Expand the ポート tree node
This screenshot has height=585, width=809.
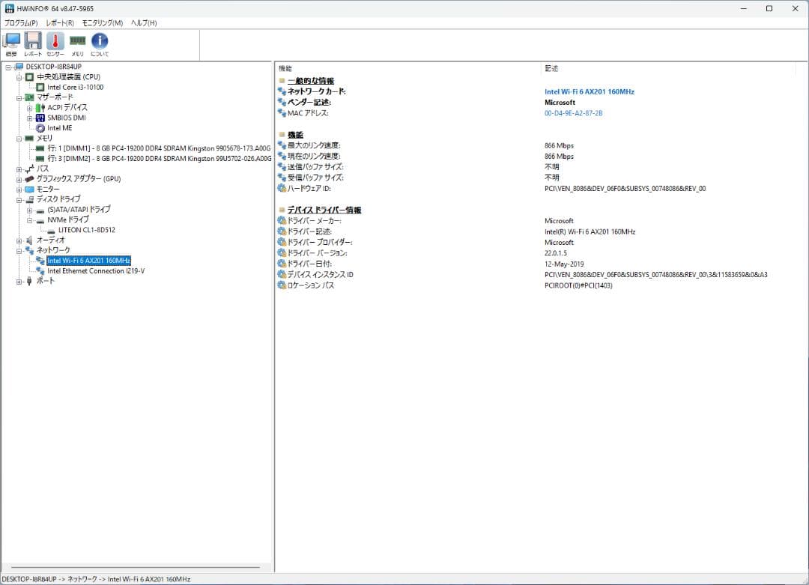tap(19, 282)
